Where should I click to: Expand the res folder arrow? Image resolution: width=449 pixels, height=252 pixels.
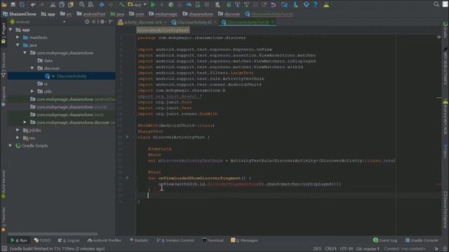(x=18, y=137)
